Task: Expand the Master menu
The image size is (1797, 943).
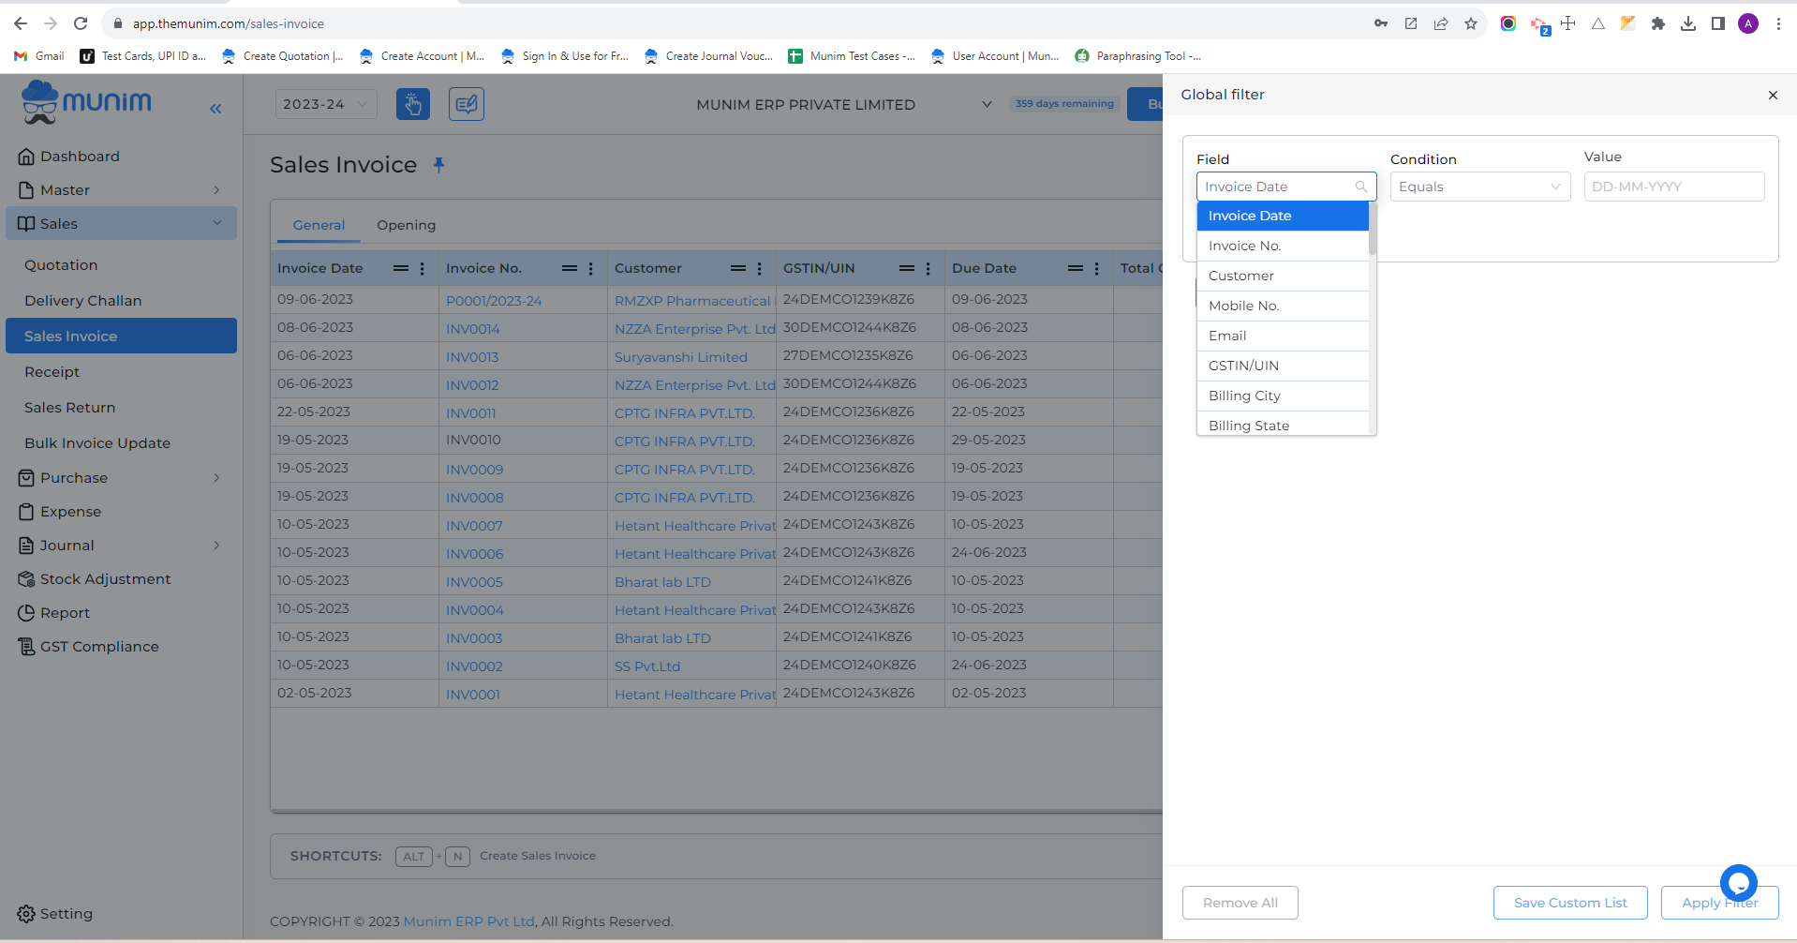Action: pos(121,190)
